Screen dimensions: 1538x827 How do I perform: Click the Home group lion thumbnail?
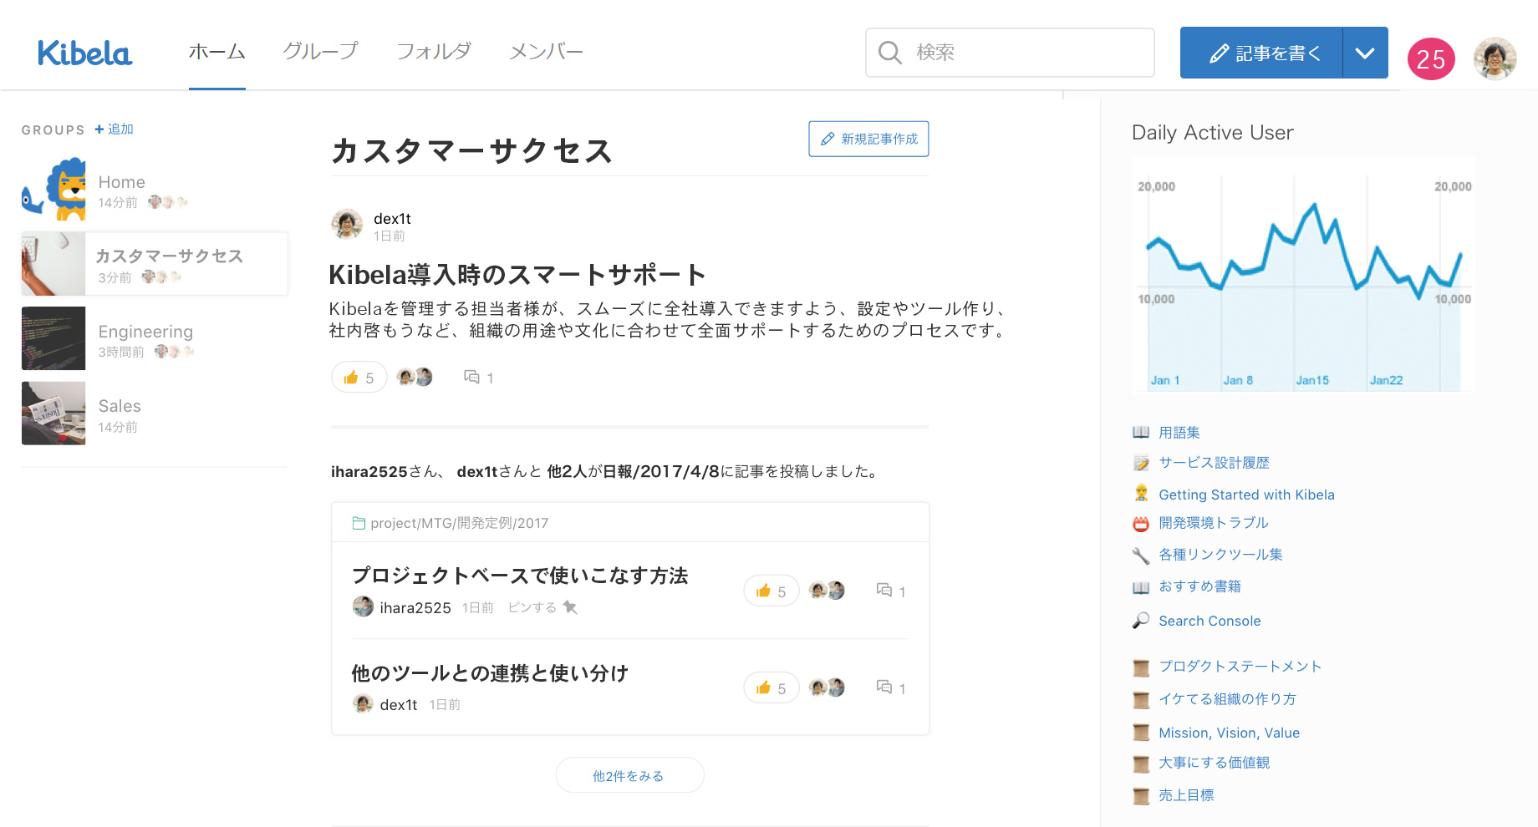pyautogui.click(x=53, y=190)
